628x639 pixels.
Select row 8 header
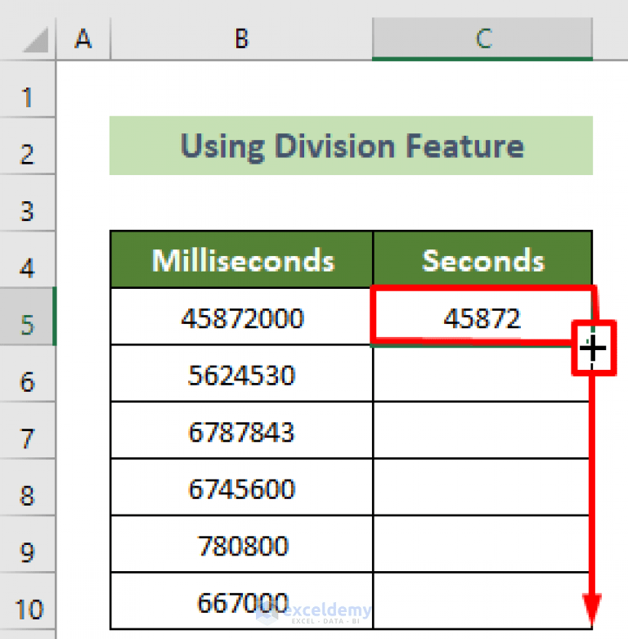tap(27, 488)
